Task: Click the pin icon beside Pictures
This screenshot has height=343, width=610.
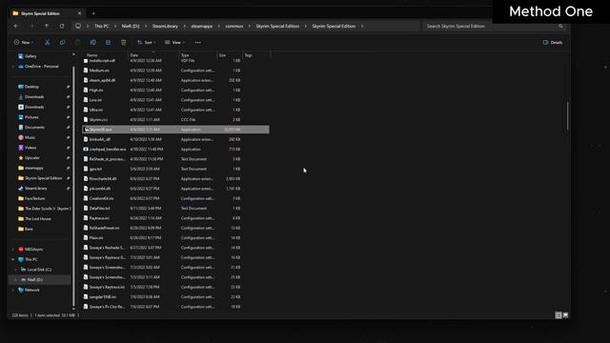Action: click(x=68, y=117)
